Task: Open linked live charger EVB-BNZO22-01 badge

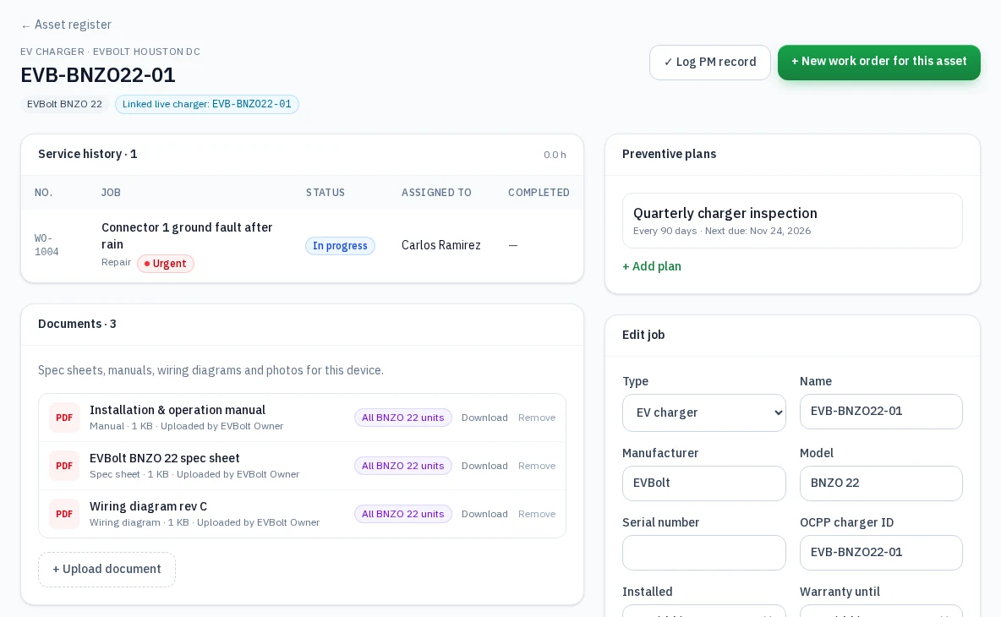Action: (x=207, y=104)
